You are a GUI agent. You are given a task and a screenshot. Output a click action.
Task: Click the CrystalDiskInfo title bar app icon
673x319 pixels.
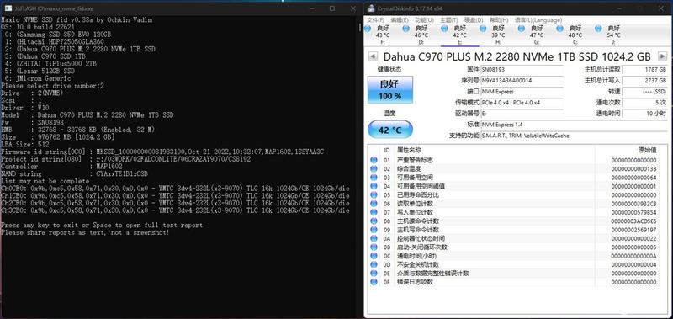click(x=369, y=8)
